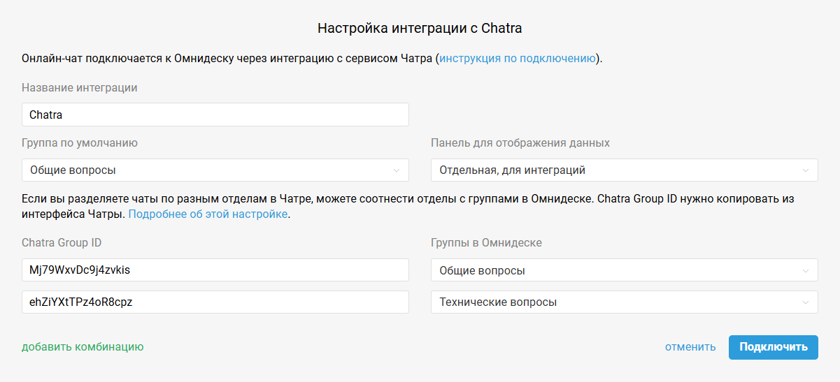Click the 'Подключить' button

[x=774, y=347]
